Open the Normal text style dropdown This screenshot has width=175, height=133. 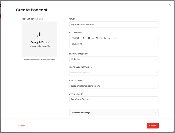tap(78, 38)
